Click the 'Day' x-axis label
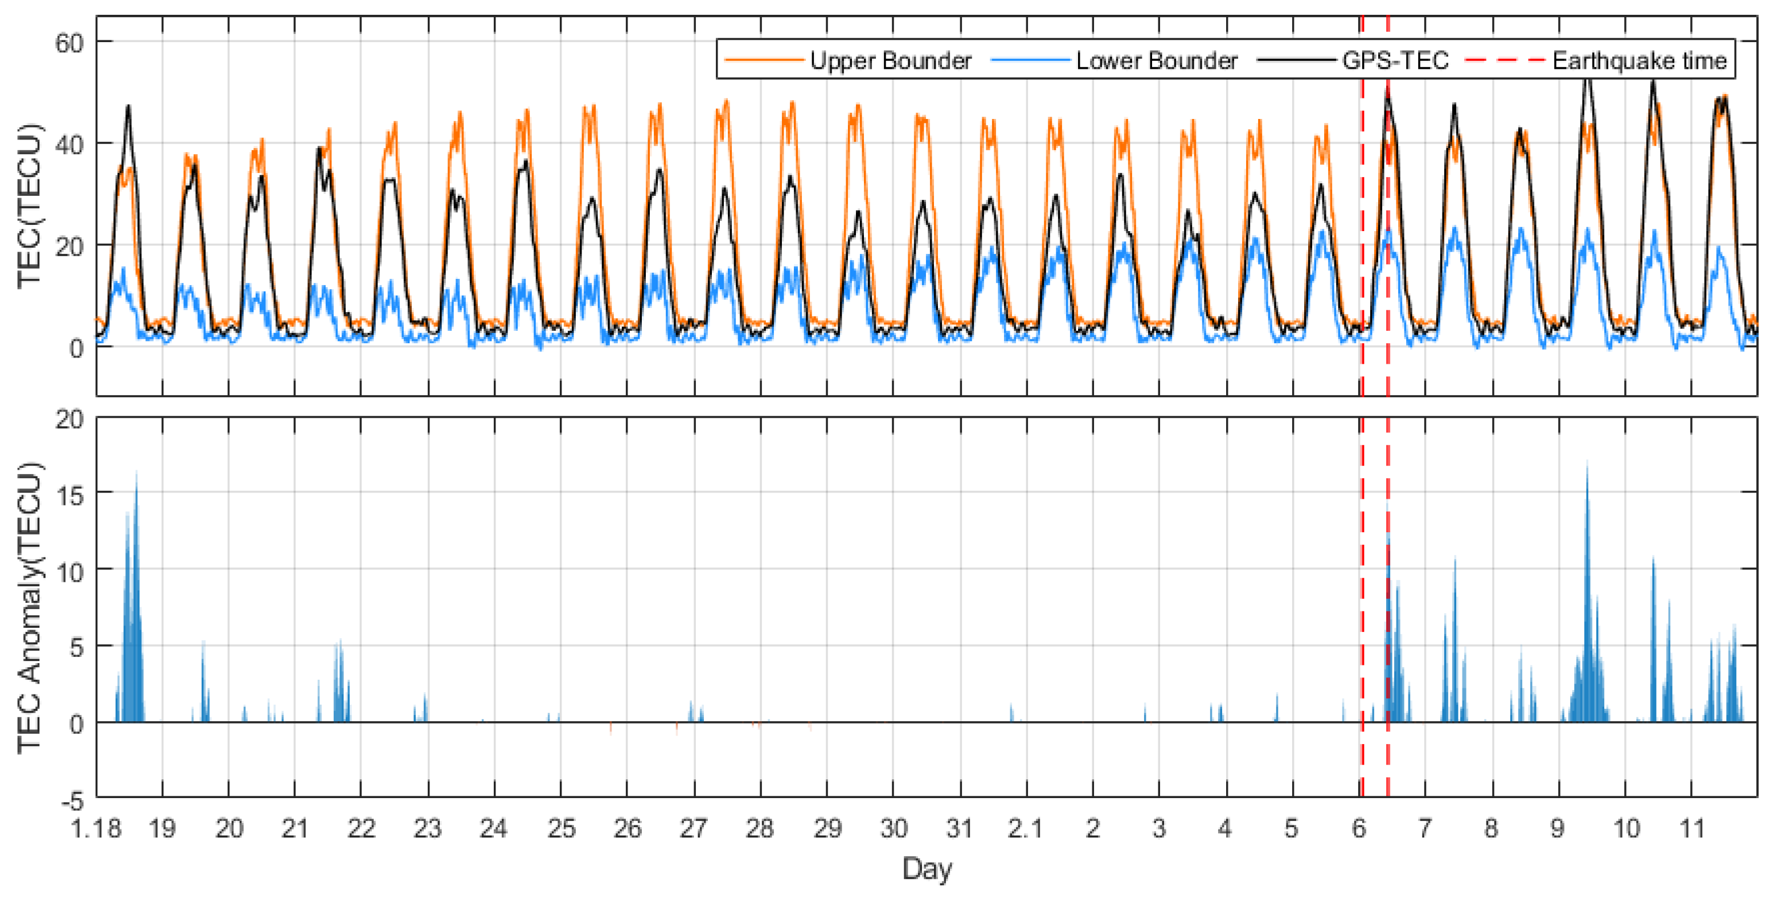 coord(927,869)
